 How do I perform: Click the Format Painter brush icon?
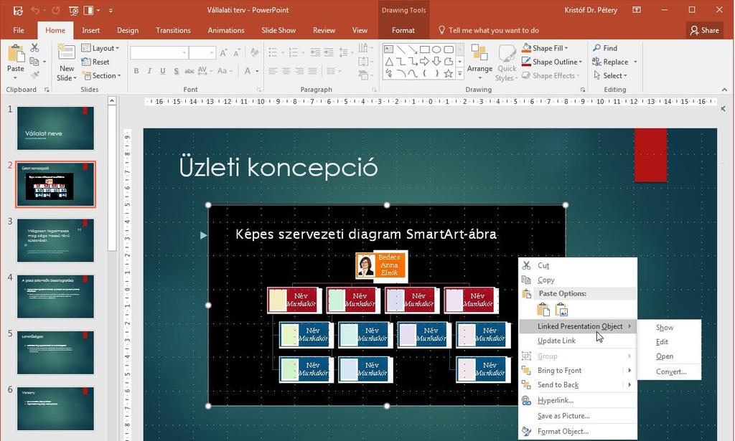point(34,75)
